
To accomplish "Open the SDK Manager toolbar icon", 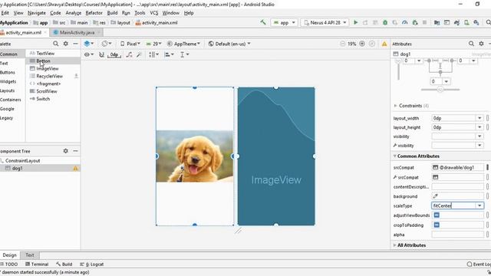I will (476, 22).
